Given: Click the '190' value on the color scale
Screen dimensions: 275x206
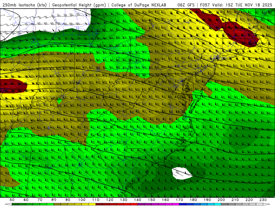Looking at the screenshot, I should (207, 200).
